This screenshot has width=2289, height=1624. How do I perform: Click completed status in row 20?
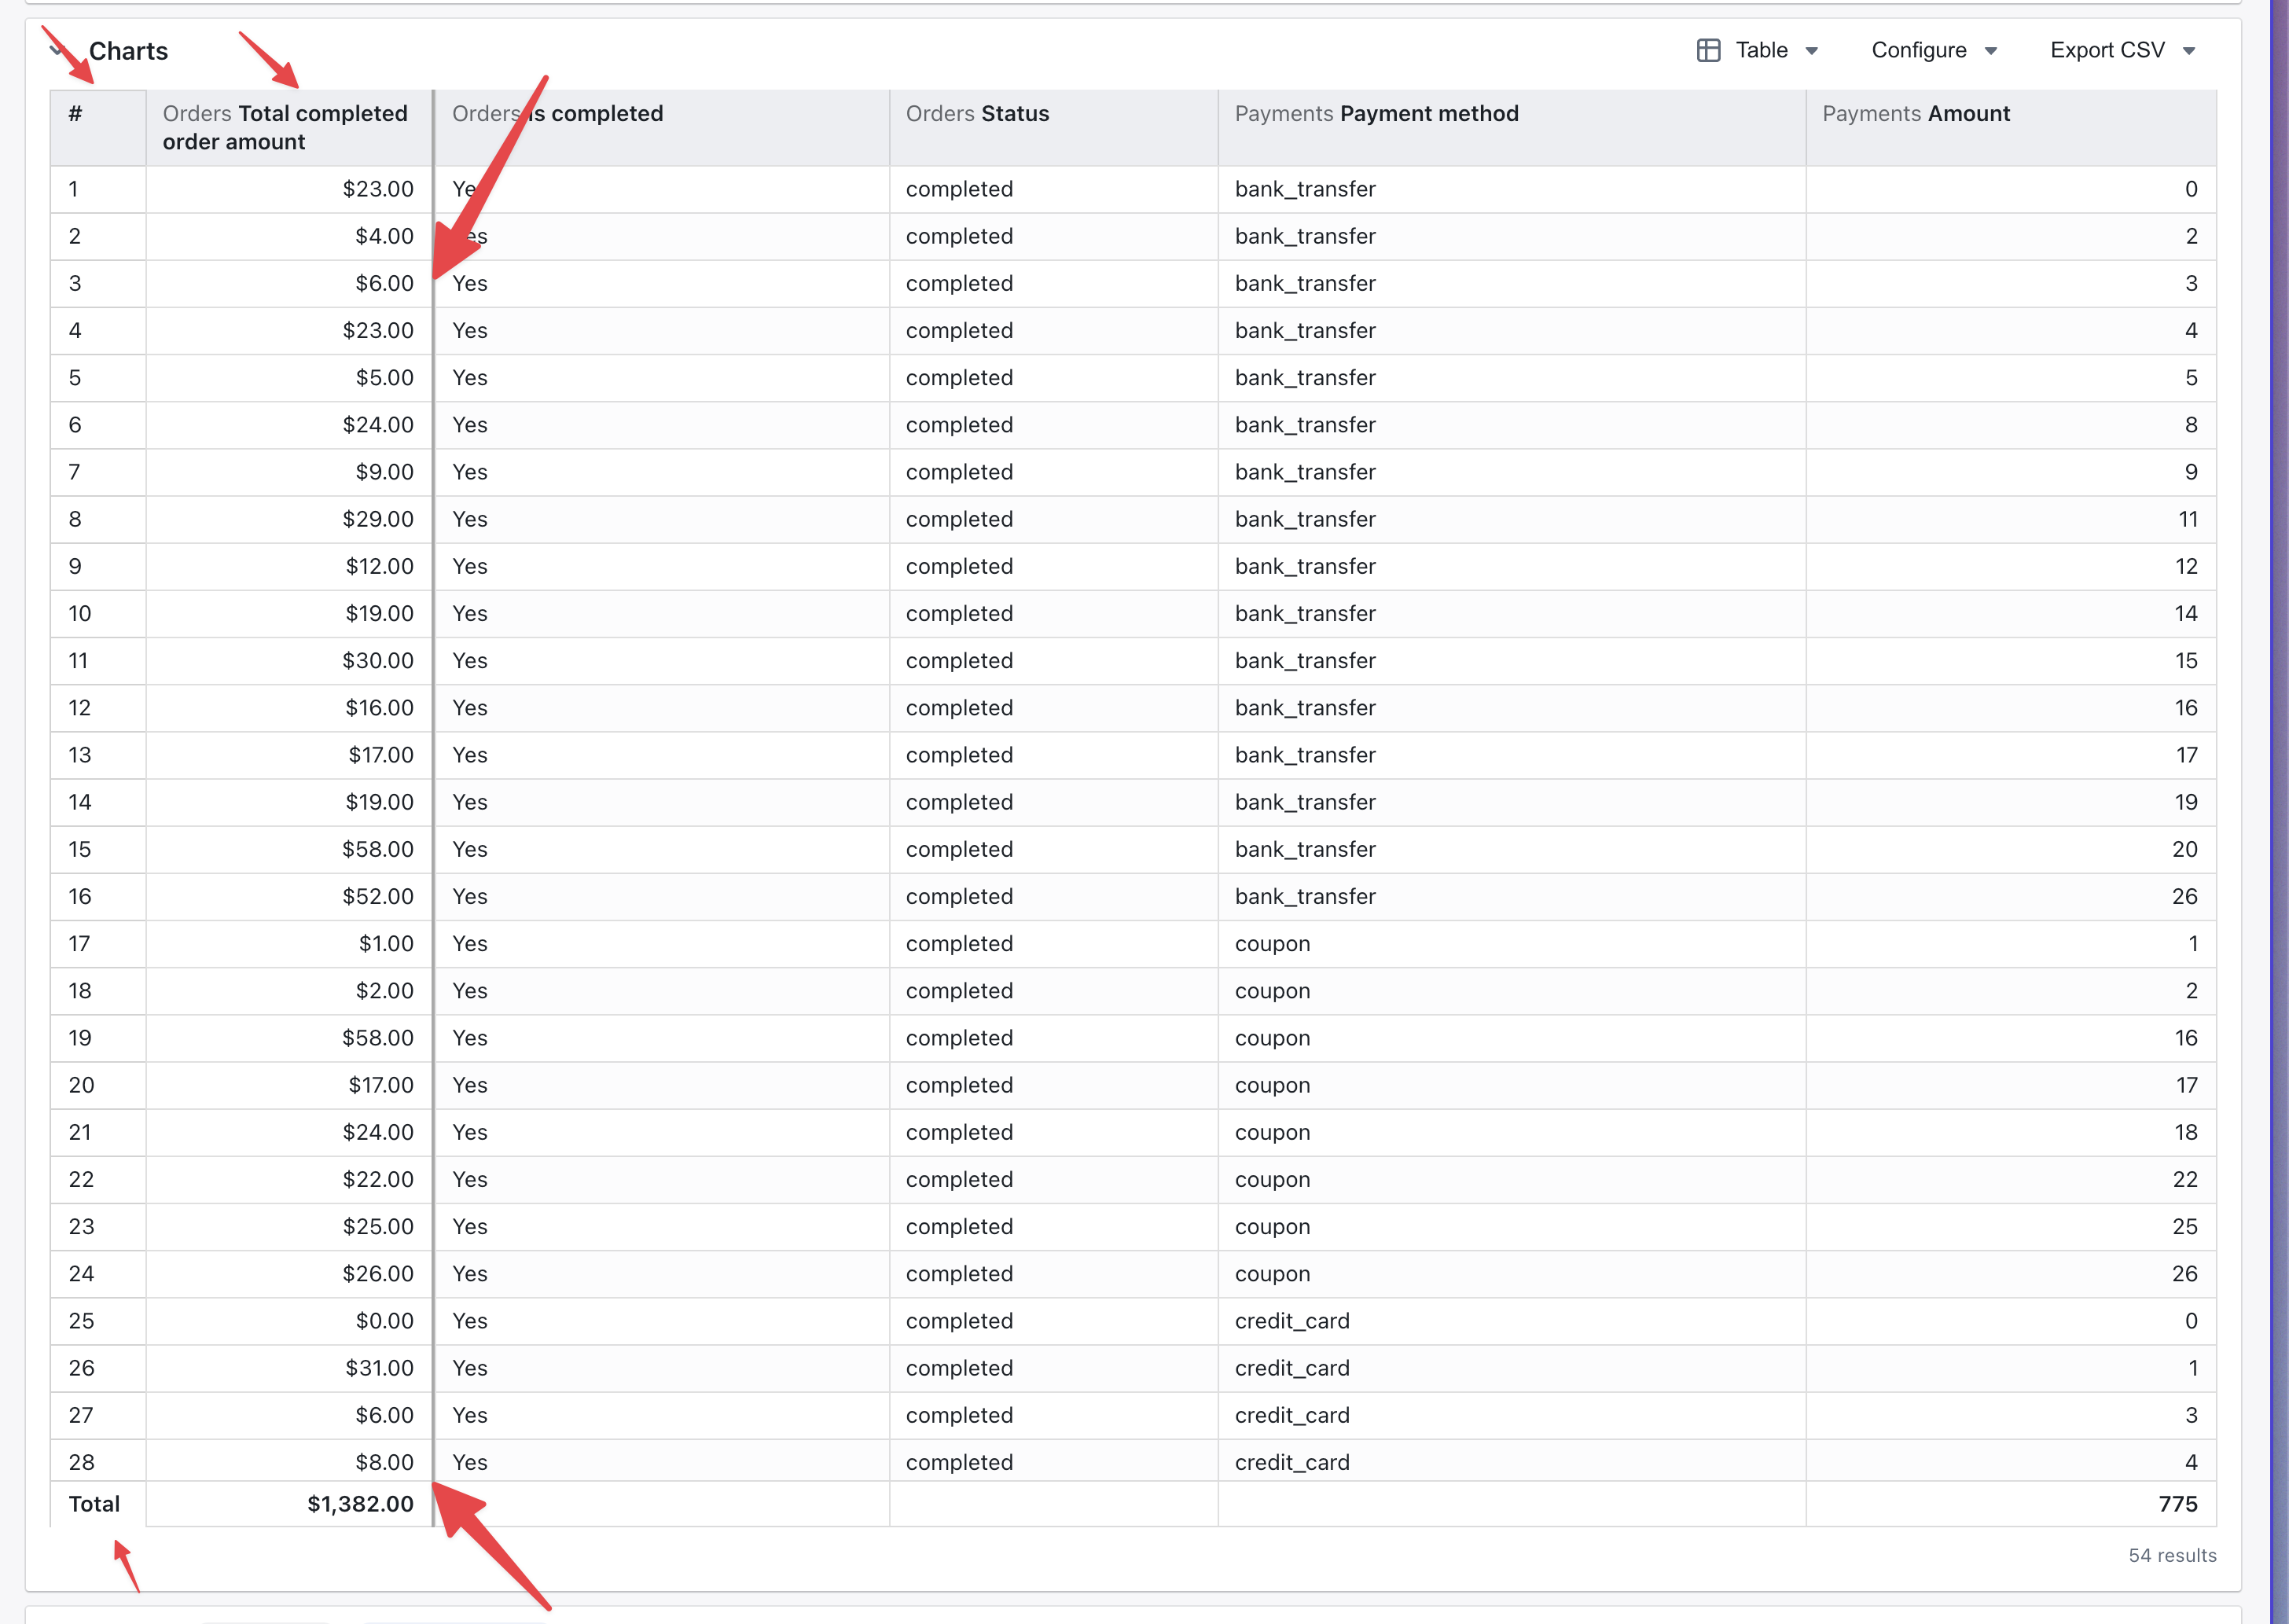click(x=959, y=1085)
